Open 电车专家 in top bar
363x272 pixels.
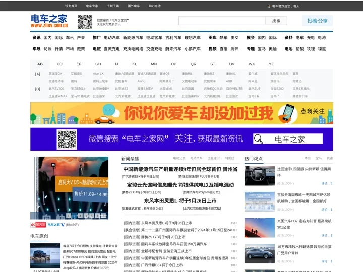92,6
